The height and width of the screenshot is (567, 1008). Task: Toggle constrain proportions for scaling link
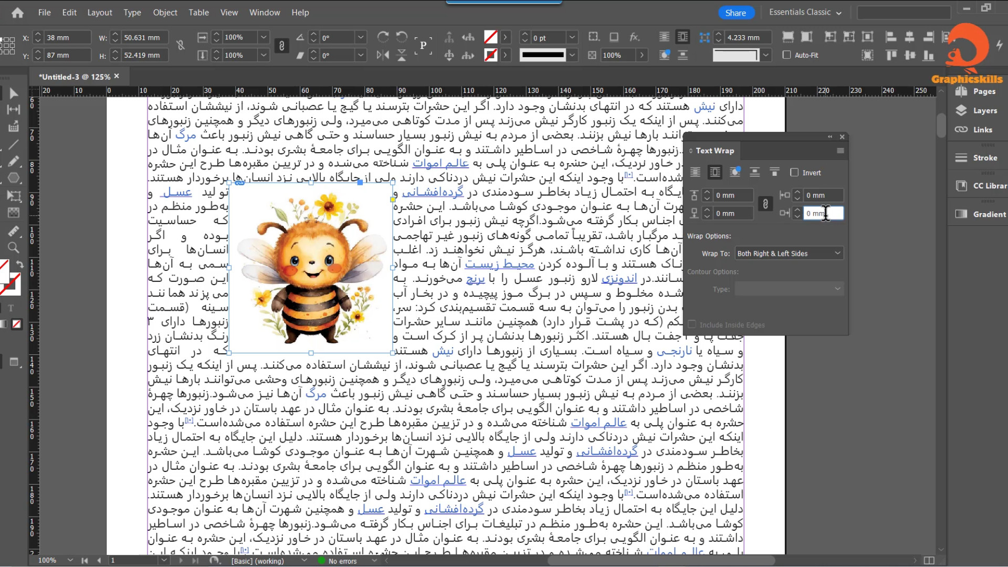point(281,46)
